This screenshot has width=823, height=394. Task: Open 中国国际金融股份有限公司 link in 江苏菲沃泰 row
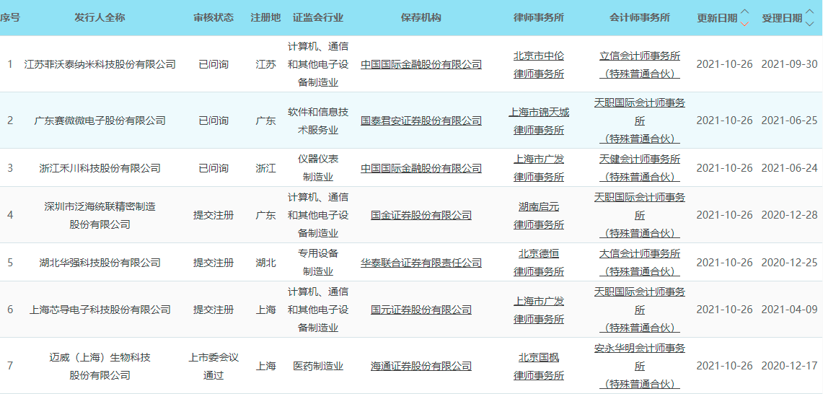[x=421, y=65]
